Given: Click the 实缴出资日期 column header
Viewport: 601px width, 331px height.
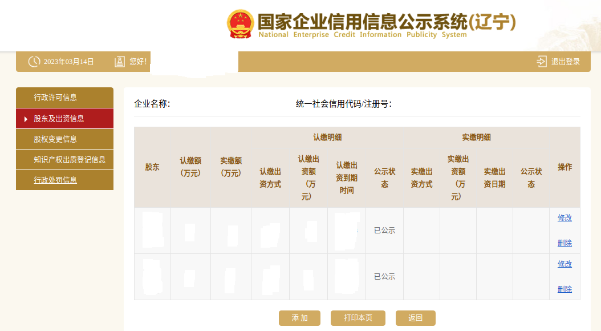Looking at the screenshot, I should pyautogui.click(x=494, y=178).
